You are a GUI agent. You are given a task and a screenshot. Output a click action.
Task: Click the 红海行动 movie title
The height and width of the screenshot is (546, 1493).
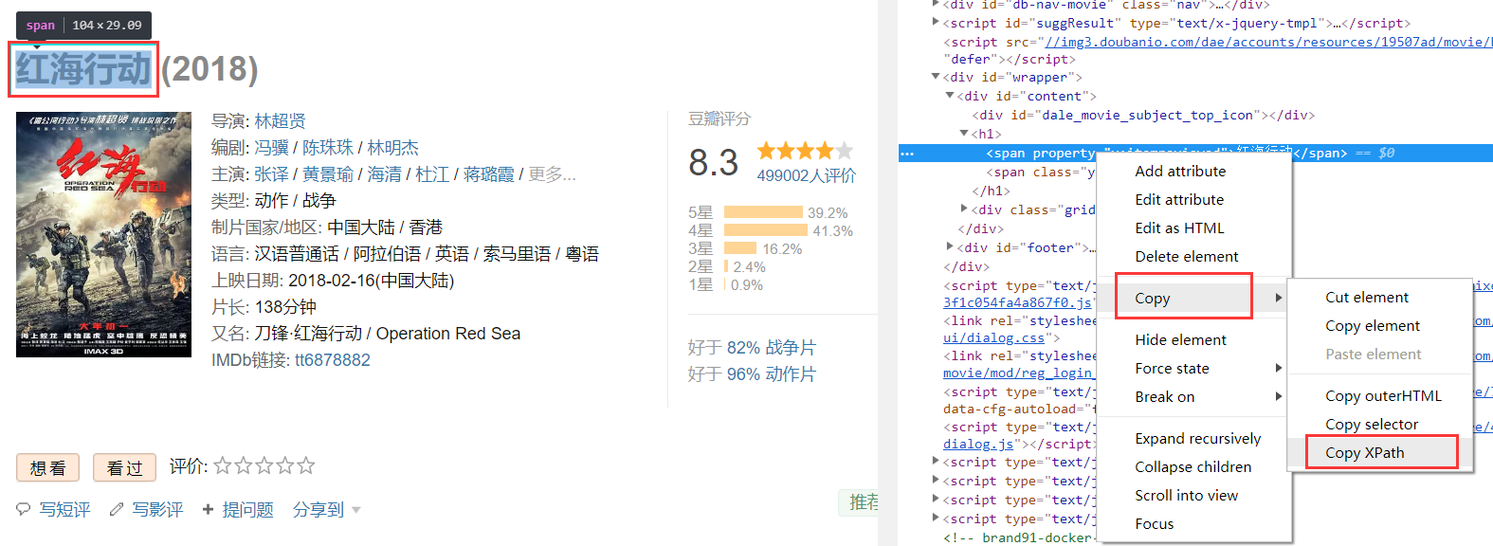tap(83, 68)
